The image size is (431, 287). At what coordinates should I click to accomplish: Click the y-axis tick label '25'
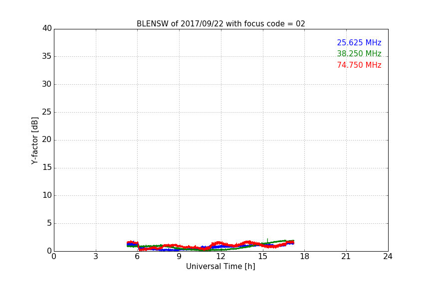pos(47,112)
